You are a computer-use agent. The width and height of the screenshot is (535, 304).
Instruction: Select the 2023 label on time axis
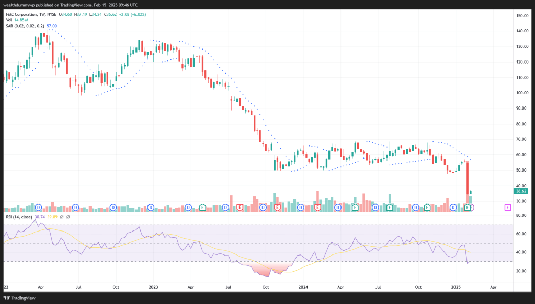153,287
